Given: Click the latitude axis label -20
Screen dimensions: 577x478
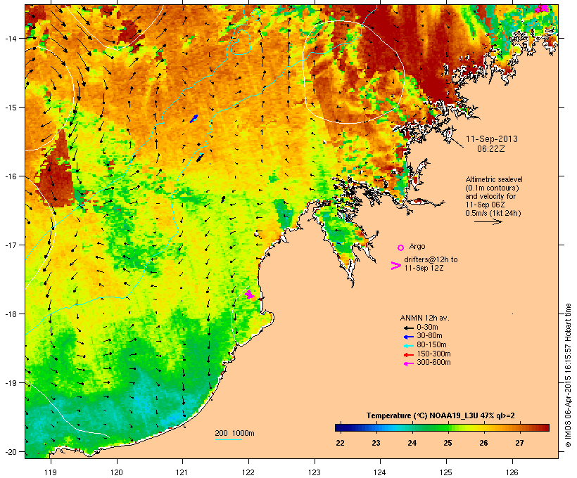Looking at the screenshot, I should tap(11, 452).
